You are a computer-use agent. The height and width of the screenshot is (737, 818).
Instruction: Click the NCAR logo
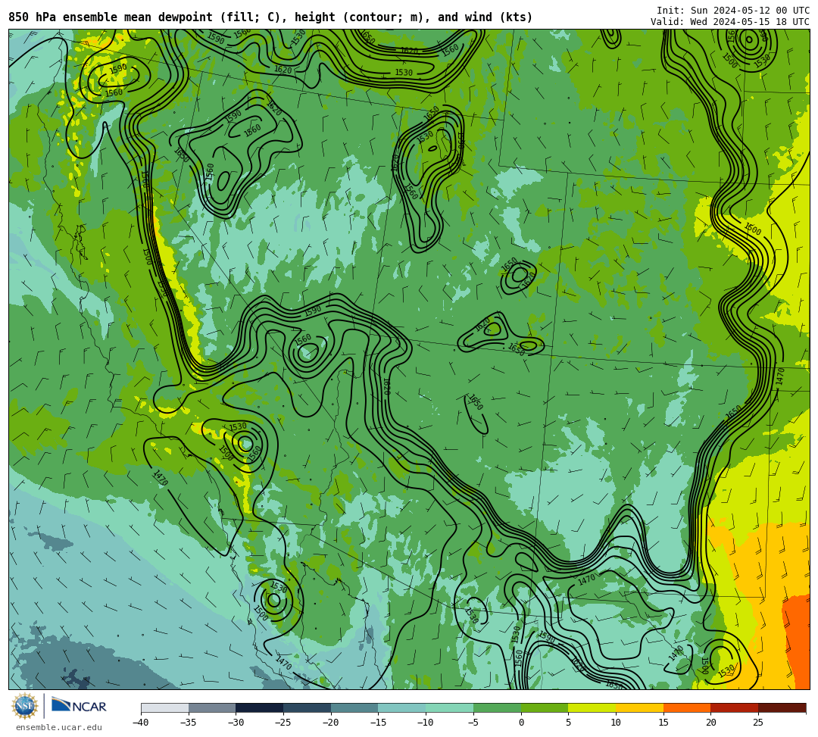(79, 706)
